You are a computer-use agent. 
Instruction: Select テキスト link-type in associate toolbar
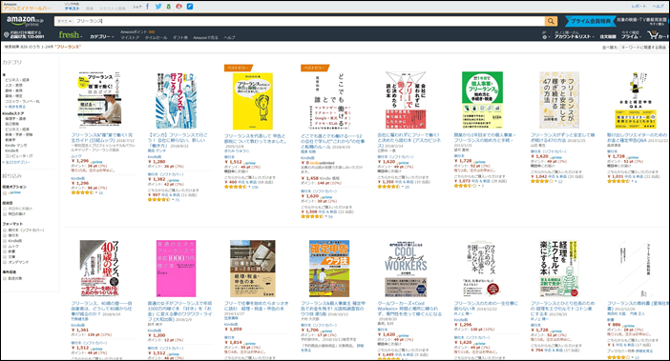click(x=72, y=9)
